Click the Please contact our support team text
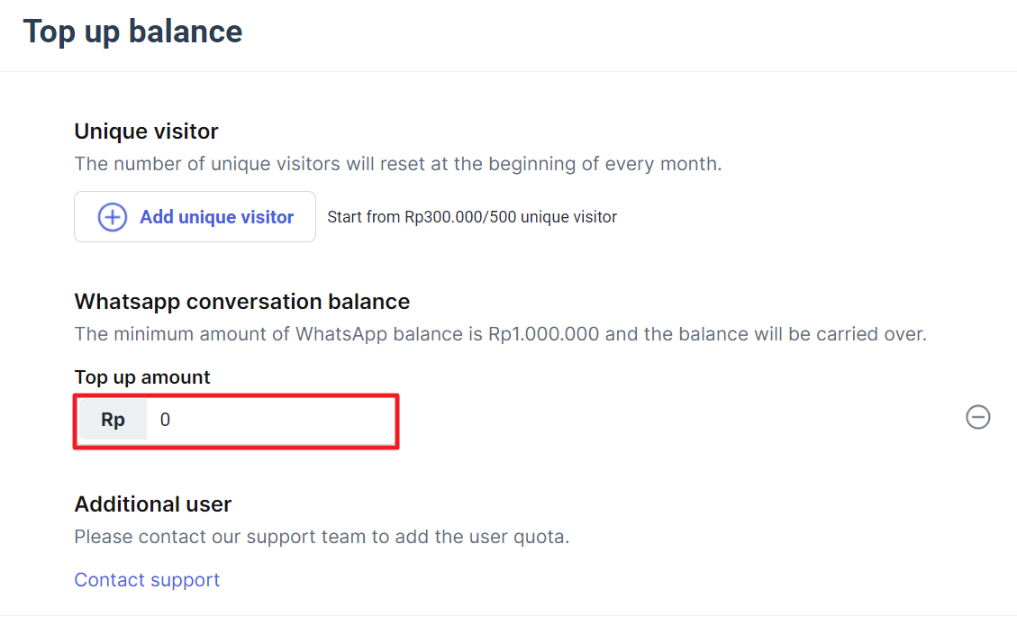The height and width of the screenshot is (635, 1017). [x=322, y=537]
